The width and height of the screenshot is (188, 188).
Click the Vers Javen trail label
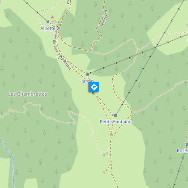point(104,18)
